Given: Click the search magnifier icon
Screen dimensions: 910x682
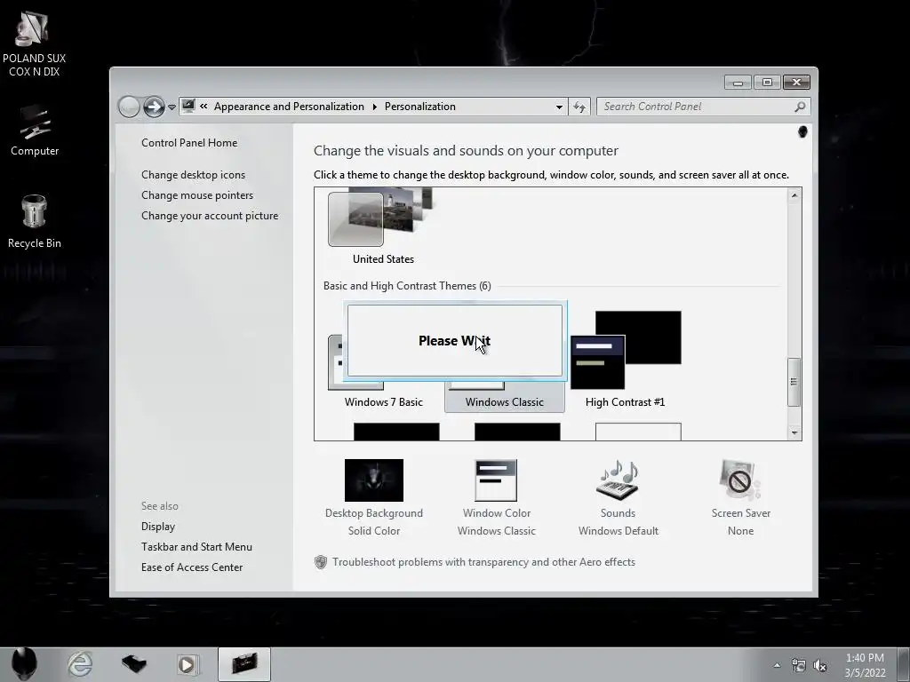Looking at the screenshot, I should pyautogui.click(x=800, y=107).
